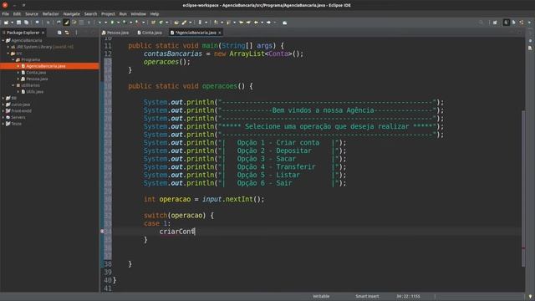The image size is (535, 301).
Task: Expand the curso-java project node
Action: [x=3, y=105]
